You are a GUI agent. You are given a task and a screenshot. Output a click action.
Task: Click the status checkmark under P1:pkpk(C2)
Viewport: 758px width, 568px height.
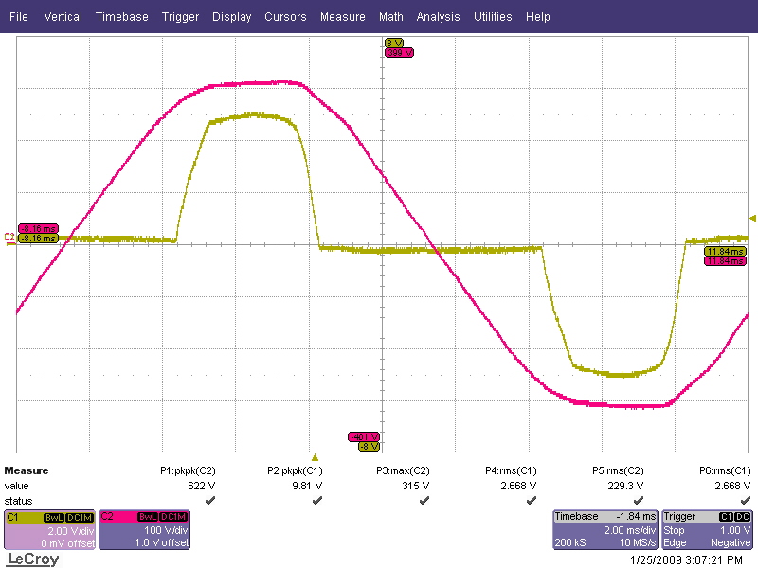(x=209, y=500)
